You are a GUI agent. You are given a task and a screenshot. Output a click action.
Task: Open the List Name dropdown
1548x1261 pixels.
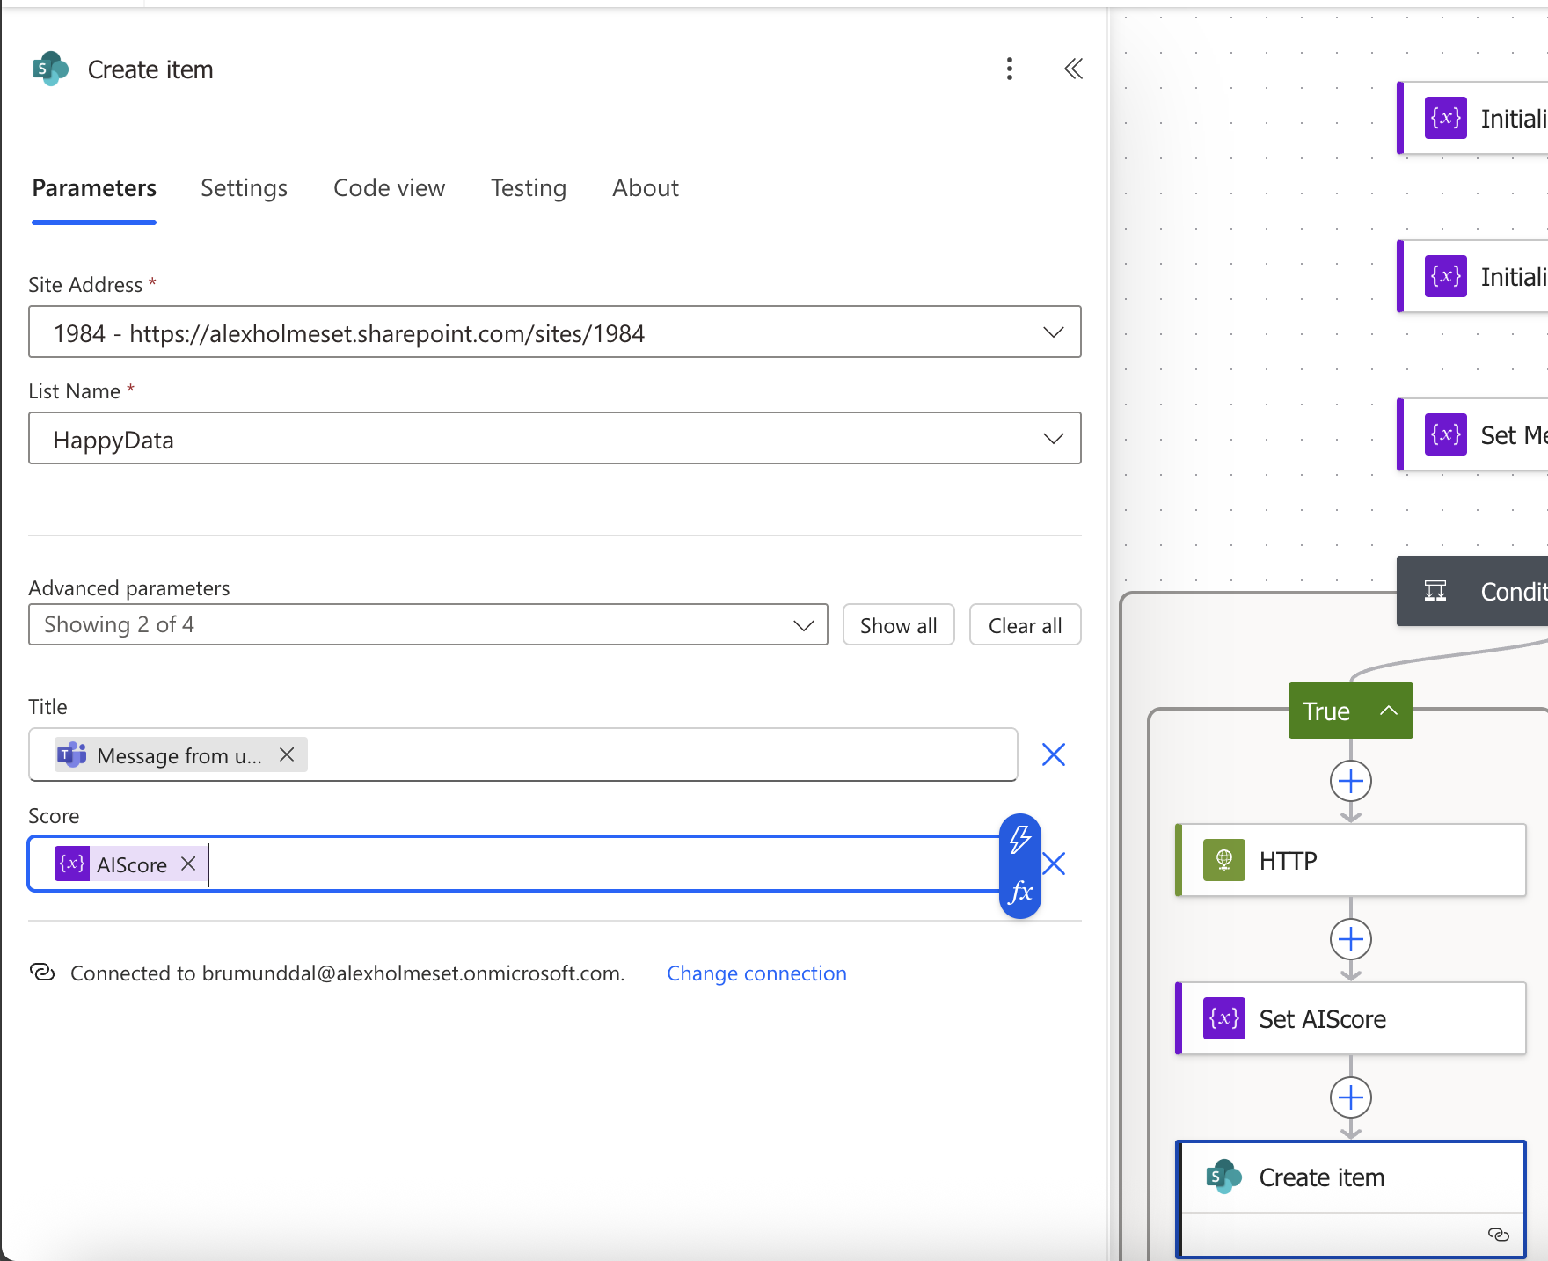click(x=1053, y=439)
